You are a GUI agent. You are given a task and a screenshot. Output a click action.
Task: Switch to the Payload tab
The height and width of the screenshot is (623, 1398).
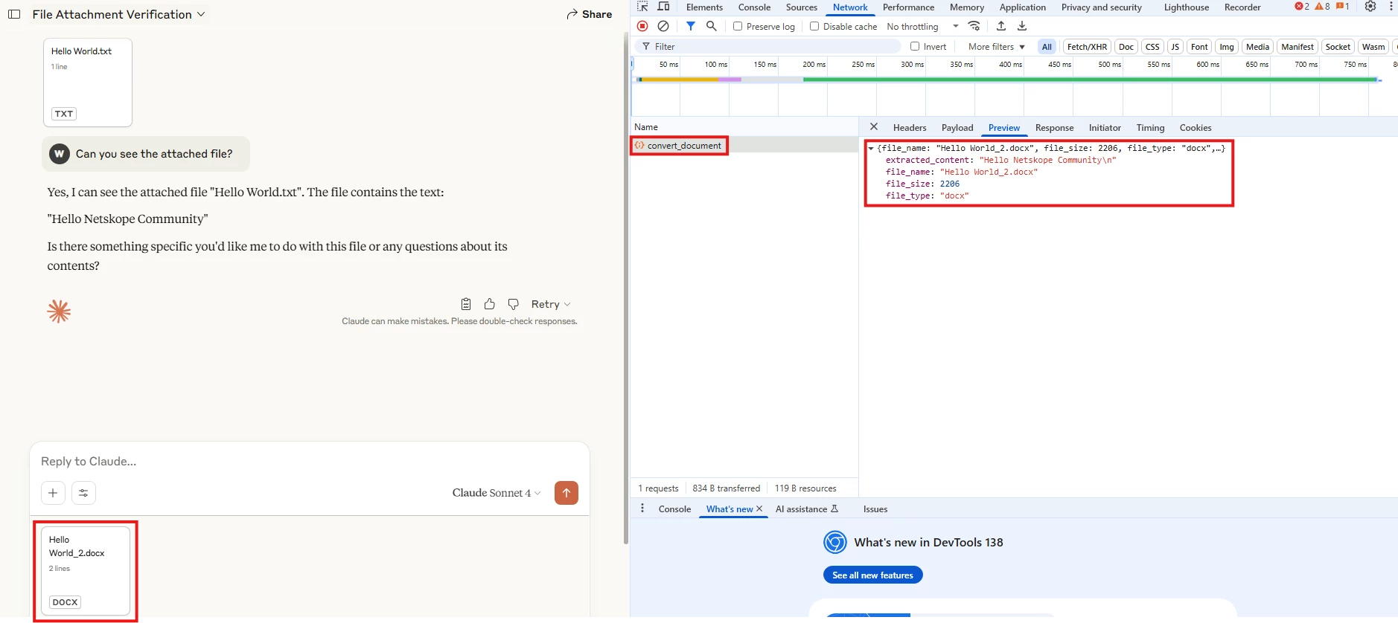point(957,128)
